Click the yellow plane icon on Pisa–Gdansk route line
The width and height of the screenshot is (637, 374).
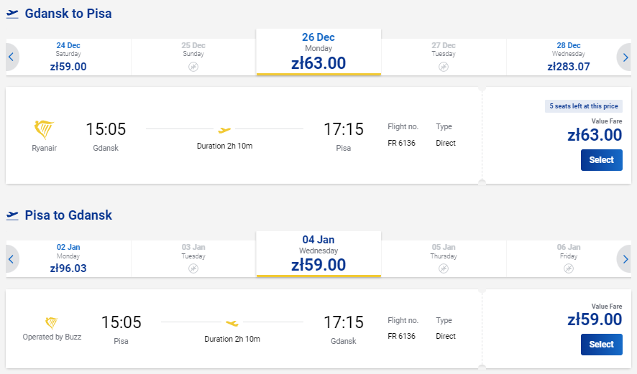click(232, 323)
